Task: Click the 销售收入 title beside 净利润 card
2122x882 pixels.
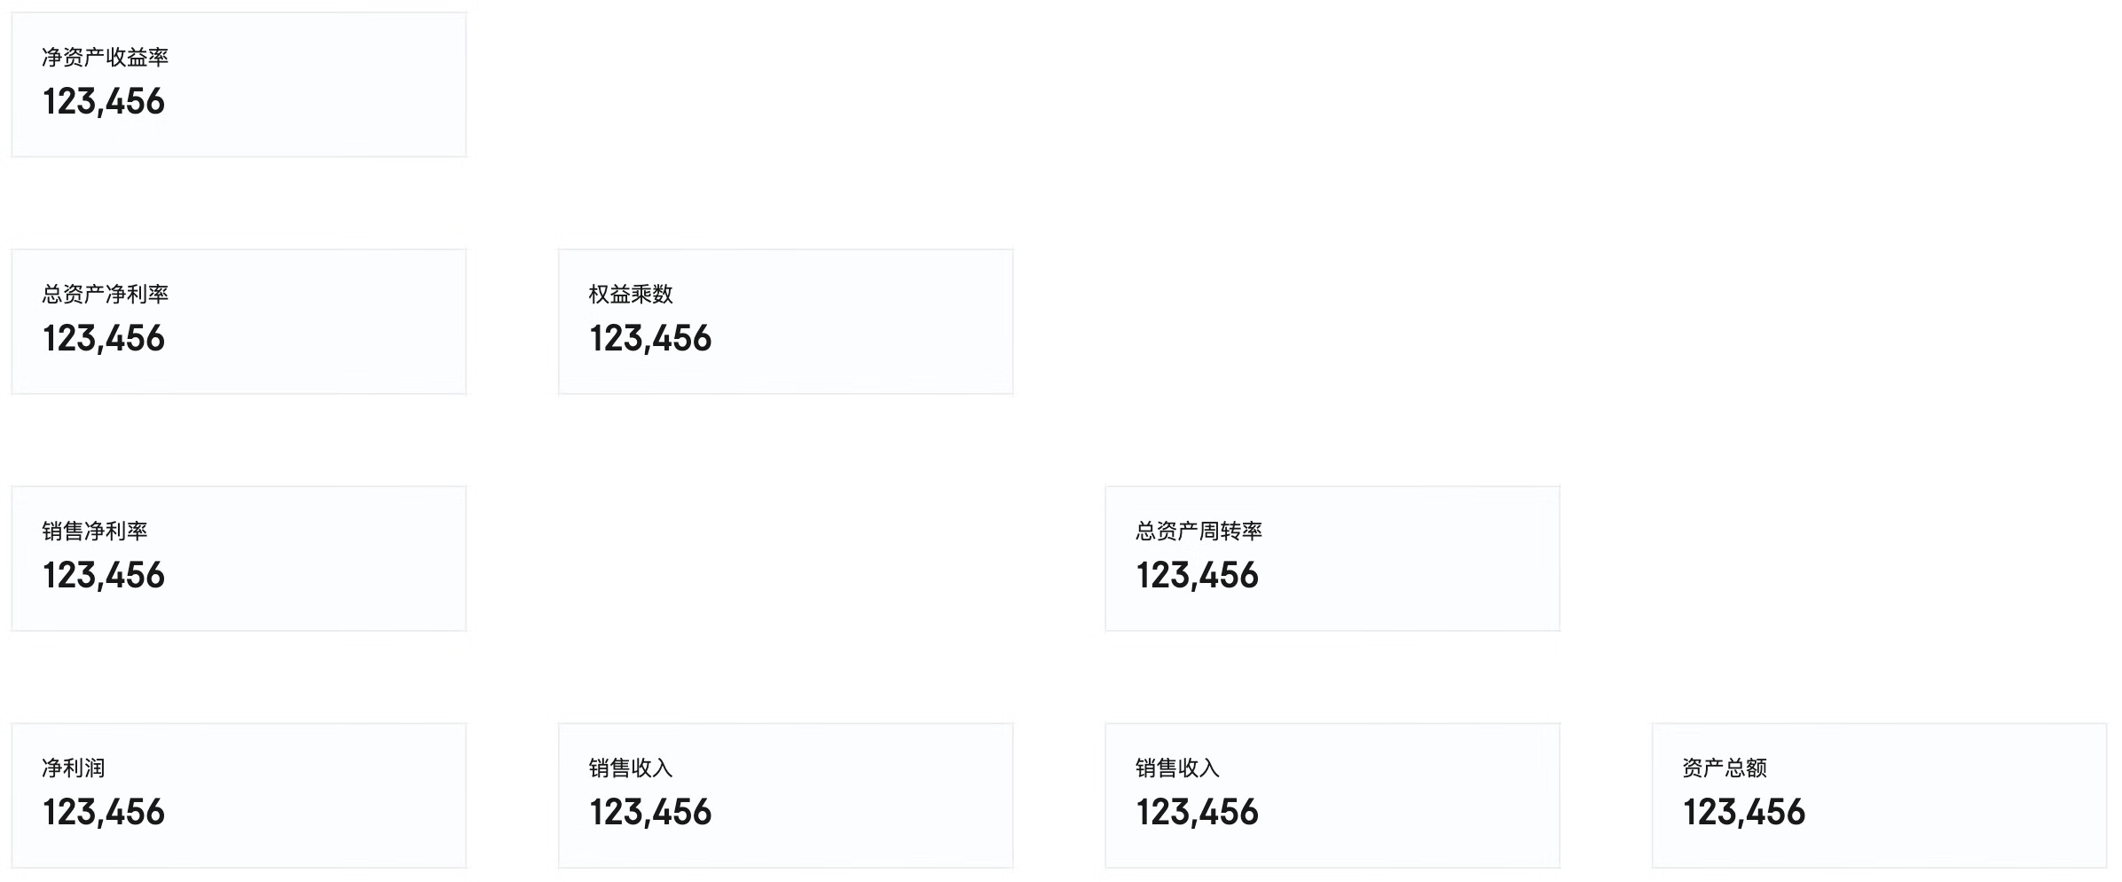Action: click(631, 768)
